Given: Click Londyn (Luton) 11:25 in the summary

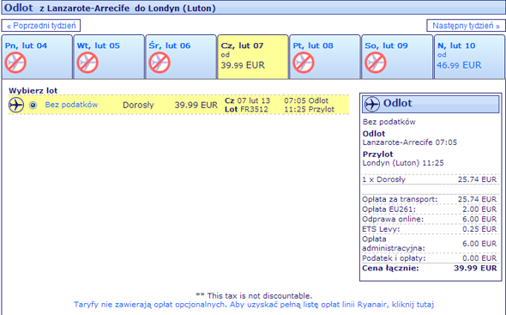Looking at the screenshot, I should coord(403,163).
